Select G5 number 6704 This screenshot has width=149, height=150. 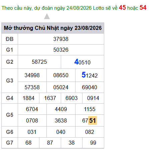tap(32, 109)
